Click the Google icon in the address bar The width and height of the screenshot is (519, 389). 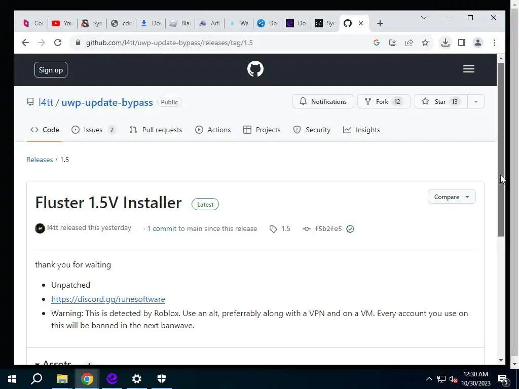click(x=377, y=43)
